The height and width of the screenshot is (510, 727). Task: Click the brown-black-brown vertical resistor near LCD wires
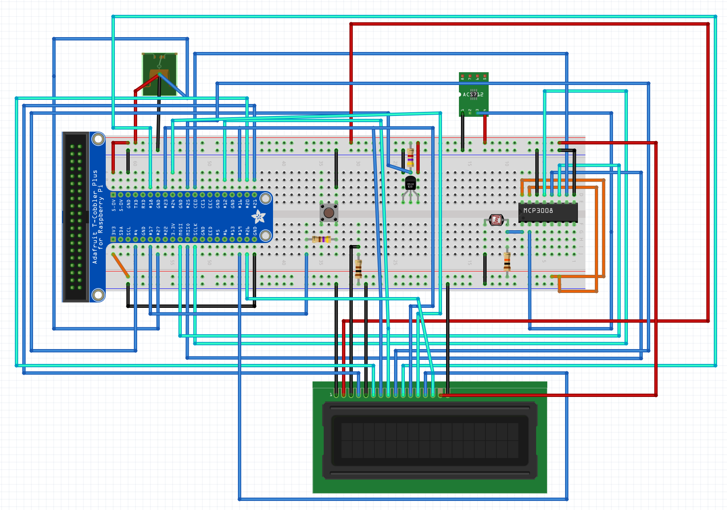pos(359,269)
